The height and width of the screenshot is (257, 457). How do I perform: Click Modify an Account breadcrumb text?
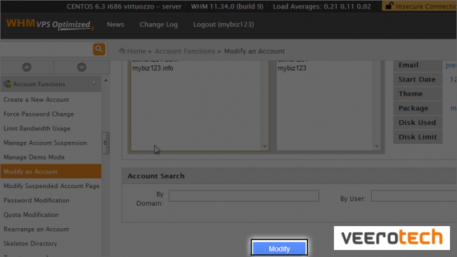click(254, 51)
